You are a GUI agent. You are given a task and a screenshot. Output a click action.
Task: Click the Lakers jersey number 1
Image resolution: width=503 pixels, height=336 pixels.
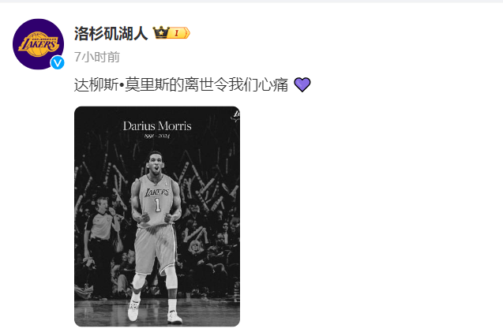[x=157, y=205]
